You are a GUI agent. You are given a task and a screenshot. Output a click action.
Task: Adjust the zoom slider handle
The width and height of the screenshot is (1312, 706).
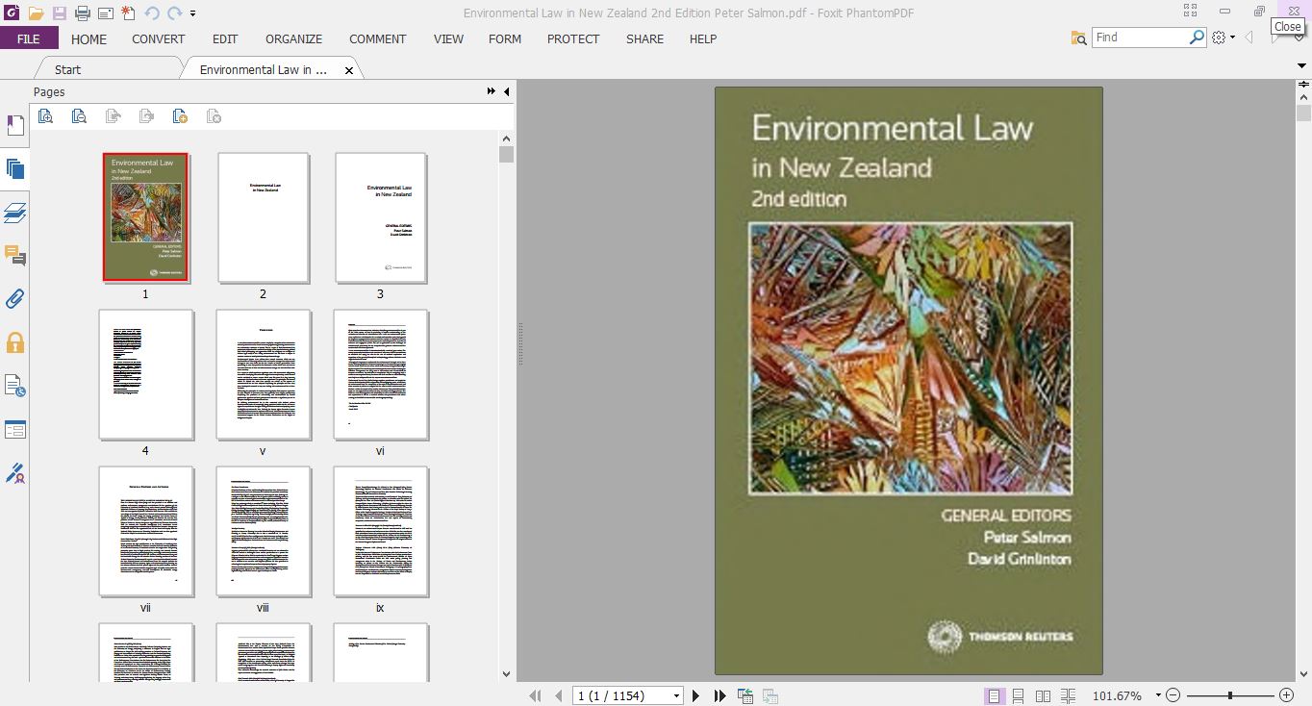tap(1229, 695)
